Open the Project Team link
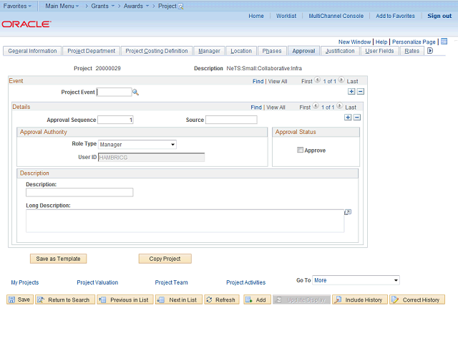This screenshot has width=458, height=344. (x=171, y=282)
